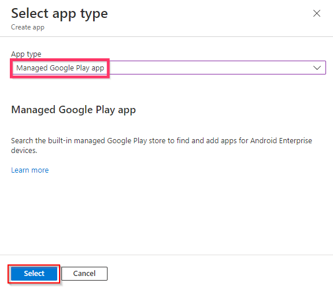Click the Create app subtitle text

(x=28, y=27)
